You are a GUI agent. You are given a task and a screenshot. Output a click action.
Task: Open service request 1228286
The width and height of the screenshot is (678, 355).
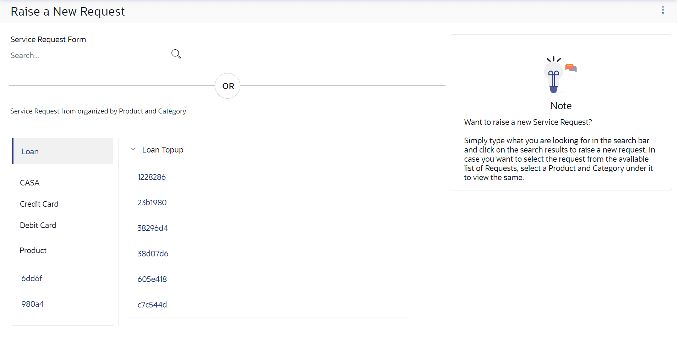pyautogui.click(x=152, y=177)
